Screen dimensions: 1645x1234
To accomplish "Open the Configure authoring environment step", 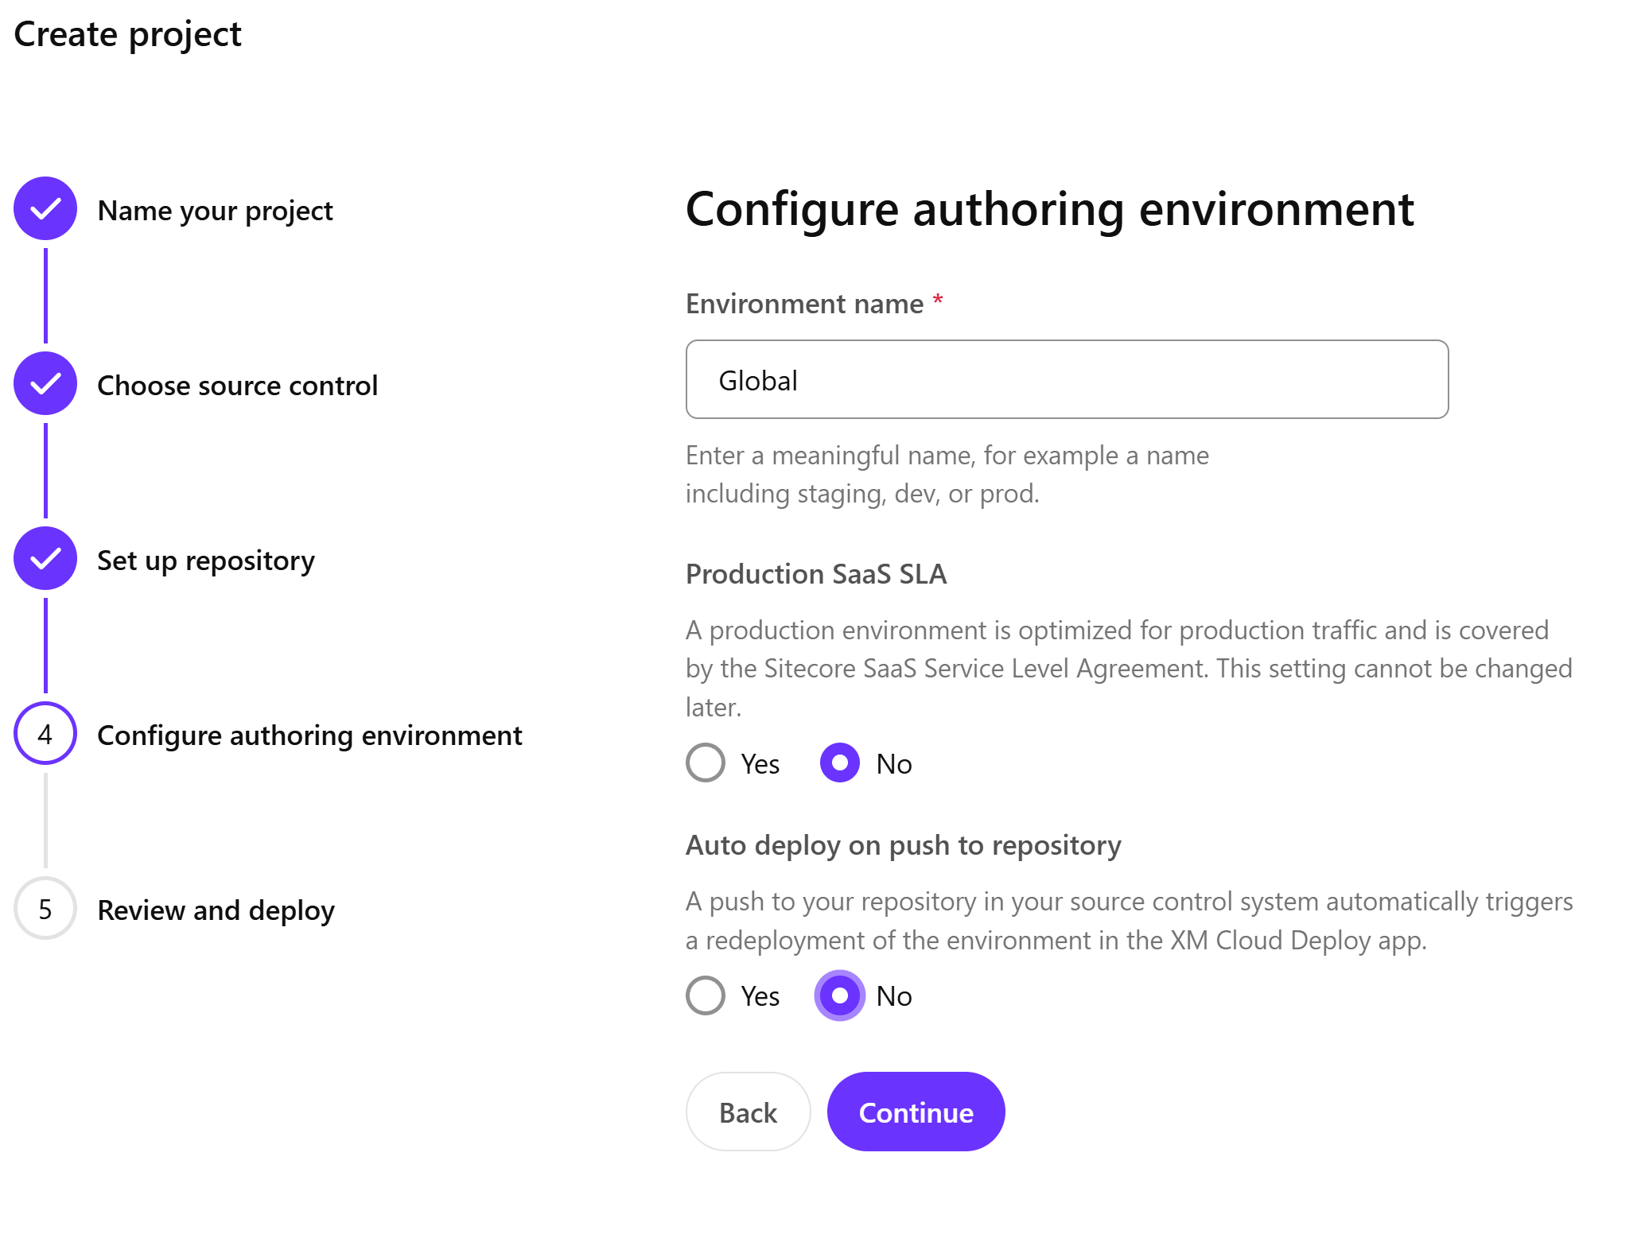I will pos(309,735).
